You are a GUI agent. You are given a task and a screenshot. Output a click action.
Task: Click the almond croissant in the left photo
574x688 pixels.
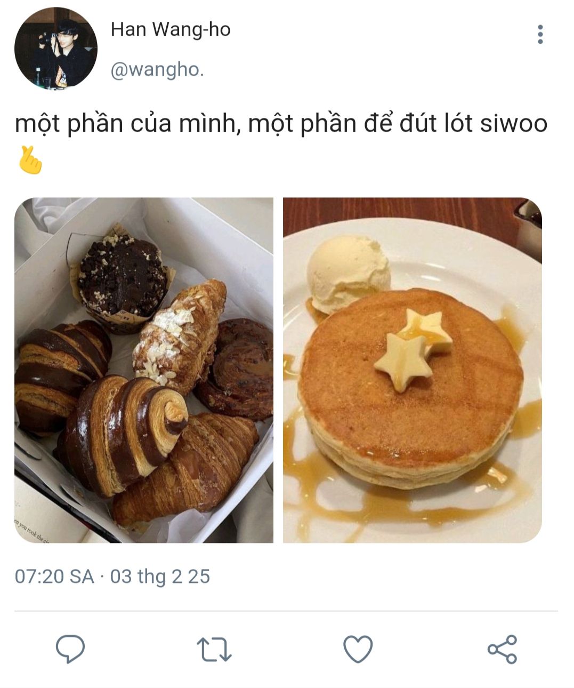pyautogui.click(x=180, y=336)
